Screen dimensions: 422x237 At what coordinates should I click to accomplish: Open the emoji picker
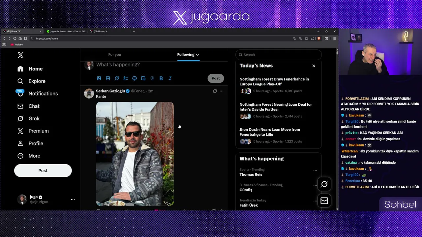coord(135,78)
